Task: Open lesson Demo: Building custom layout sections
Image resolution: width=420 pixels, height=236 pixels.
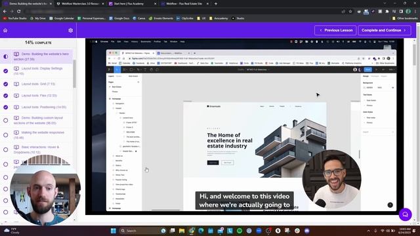Action: 37,121
